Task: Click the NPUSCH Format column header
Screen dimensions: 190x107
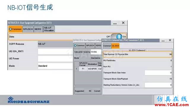Action: pyautogui.click(x=83, y=64)
